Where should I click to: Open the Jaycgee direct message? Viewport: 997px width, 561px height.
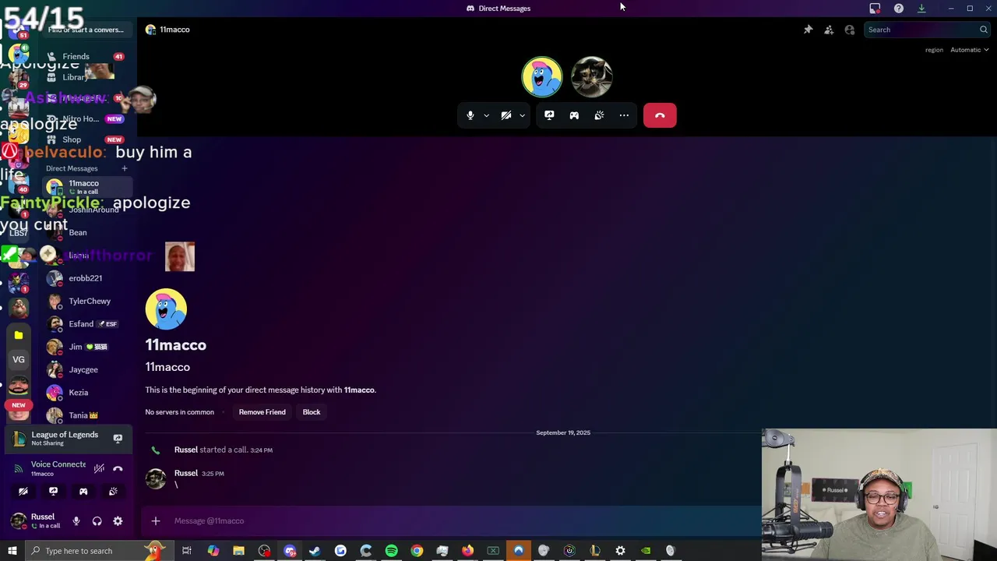pos(87,369)
